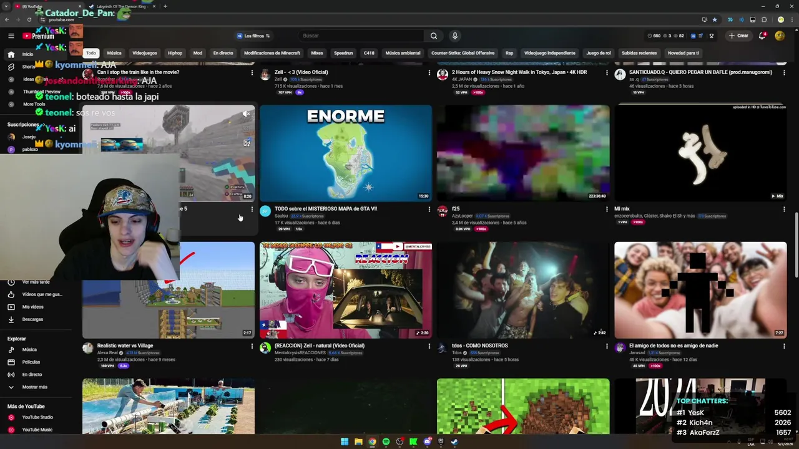Select the En directo filter chip

tap(223, 53)
